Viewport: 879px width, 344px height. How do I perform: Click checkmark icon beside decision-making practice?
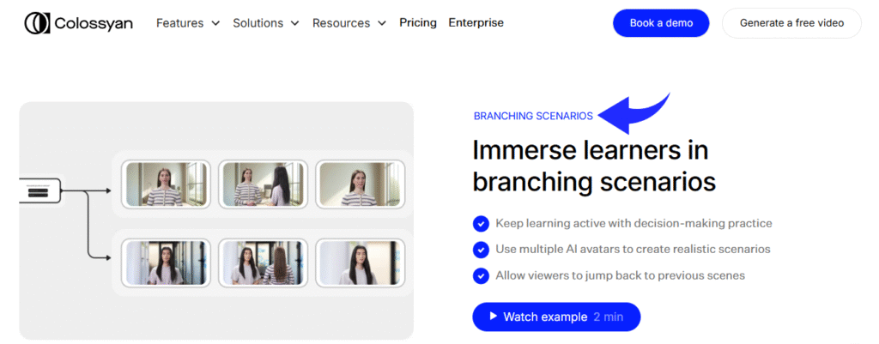coord(481,224)
